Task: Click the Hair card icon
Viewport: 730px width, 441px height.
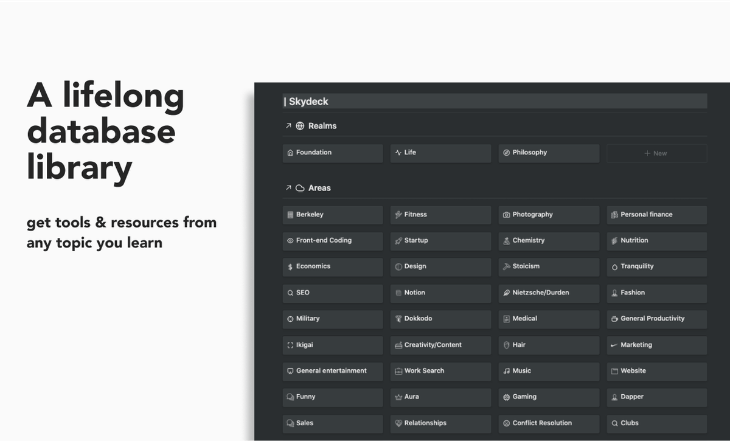Action: 506,345
